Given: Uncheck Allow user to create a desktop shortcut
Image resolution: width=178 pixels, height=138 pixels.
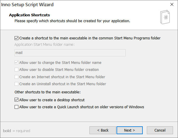Looking at the screenshot, I should coord(17,100).
